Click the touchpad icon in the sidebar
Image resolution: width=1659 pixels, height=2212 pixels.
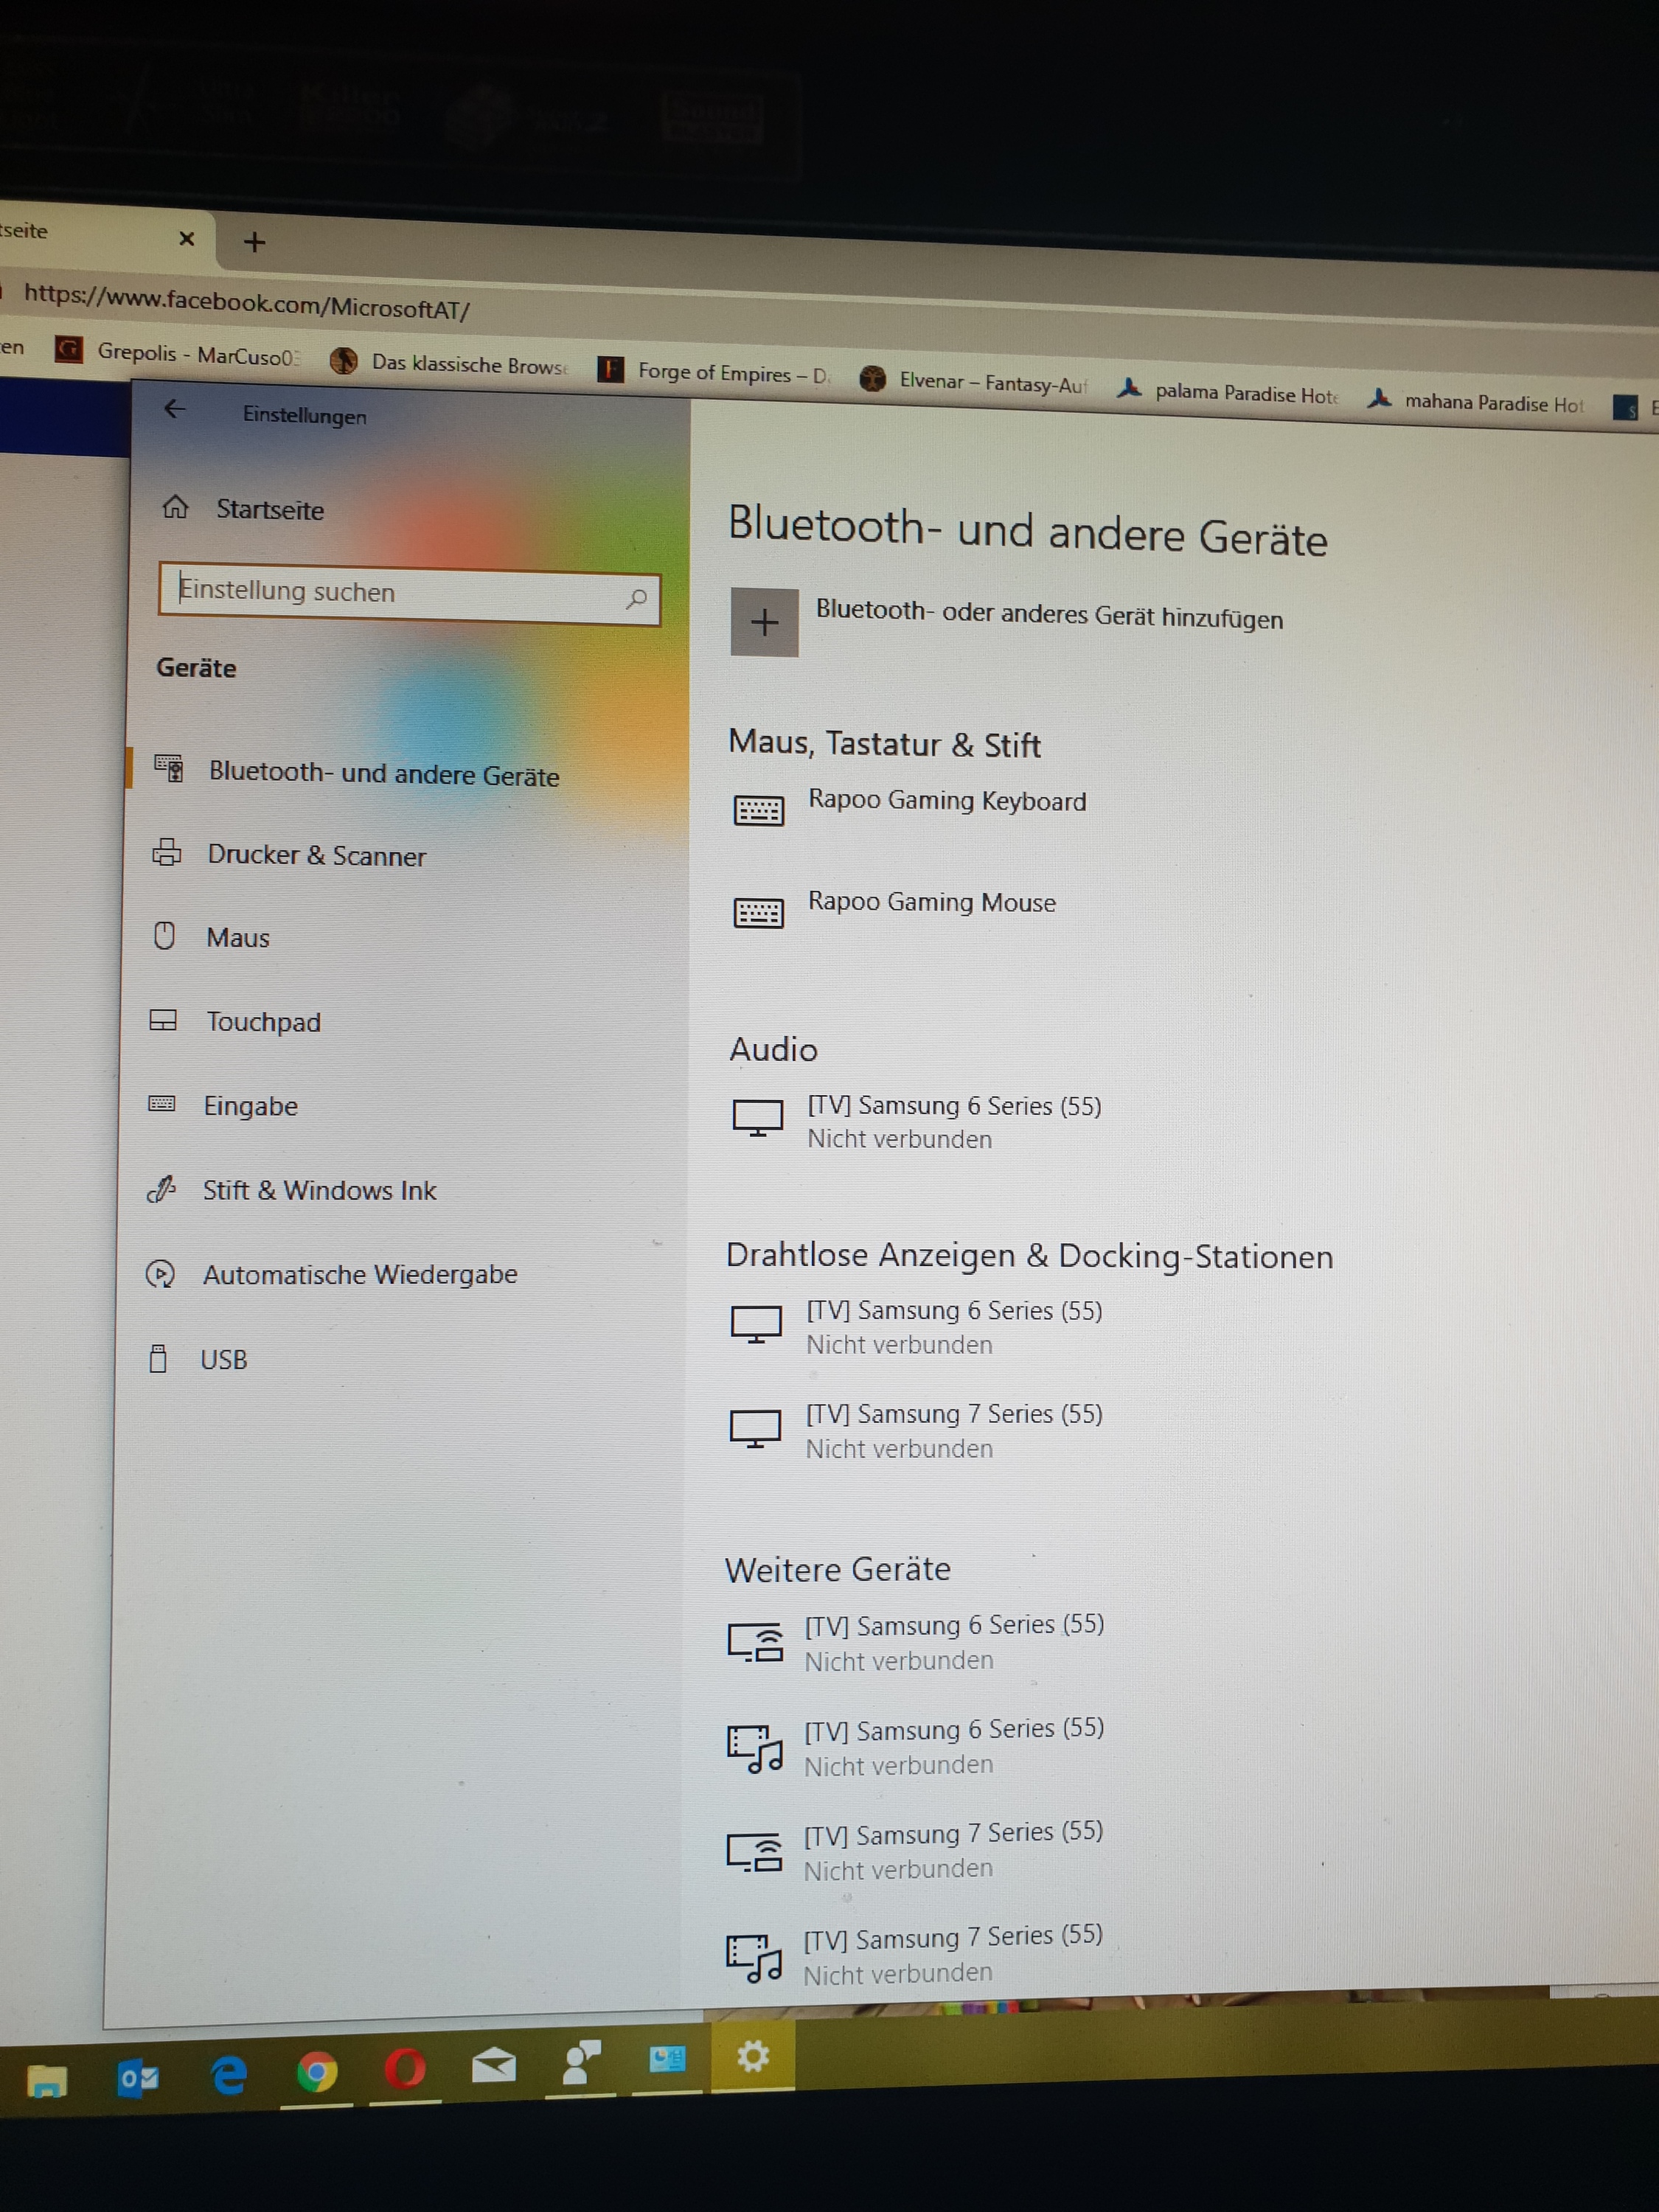pyautogui.click(x=163, y=1019)
